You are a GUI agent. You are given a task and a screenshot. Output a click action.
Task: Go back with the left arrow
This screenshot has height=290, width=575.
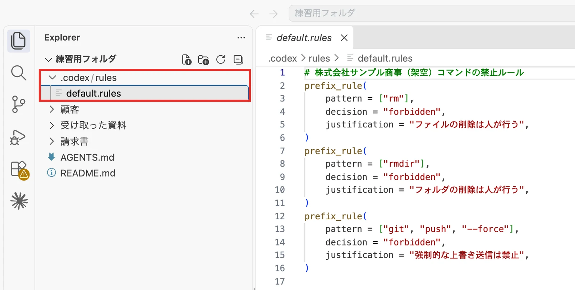[x=254, y=14]
